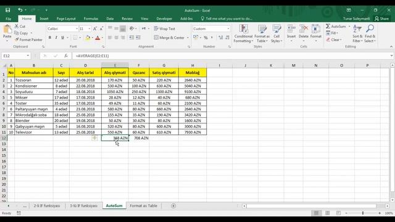Screen dimensions: 395x222
Task: Open Sort & Filter options
Action: tap(357, 34)
